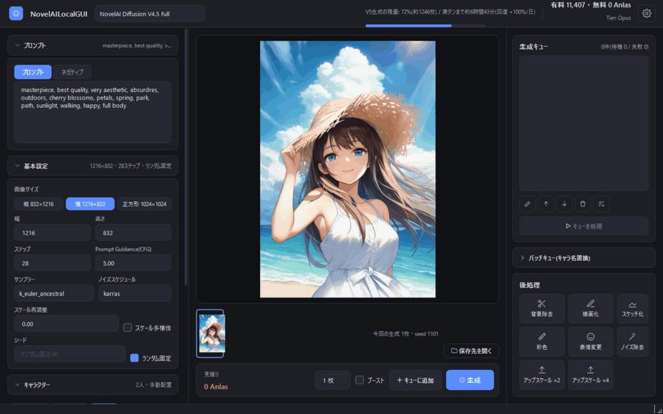Apply sketch conversion (スケッチ化)
This screenshot has width=663, height=414.
(633, 309)
